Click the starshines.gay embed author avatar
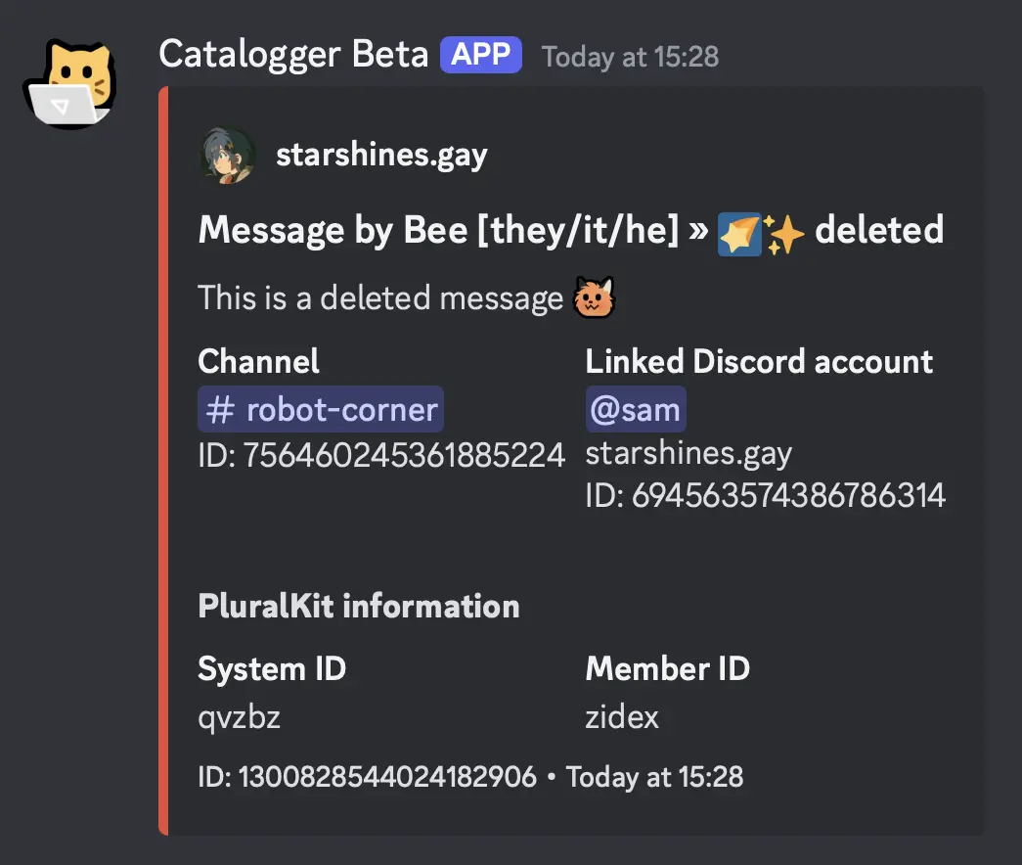 click(228, 156)
